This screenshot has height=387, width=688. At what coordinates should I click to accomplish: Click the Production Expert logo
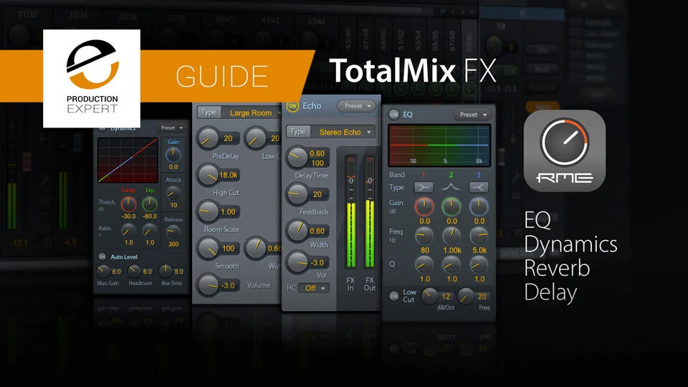tap(92, 79)
